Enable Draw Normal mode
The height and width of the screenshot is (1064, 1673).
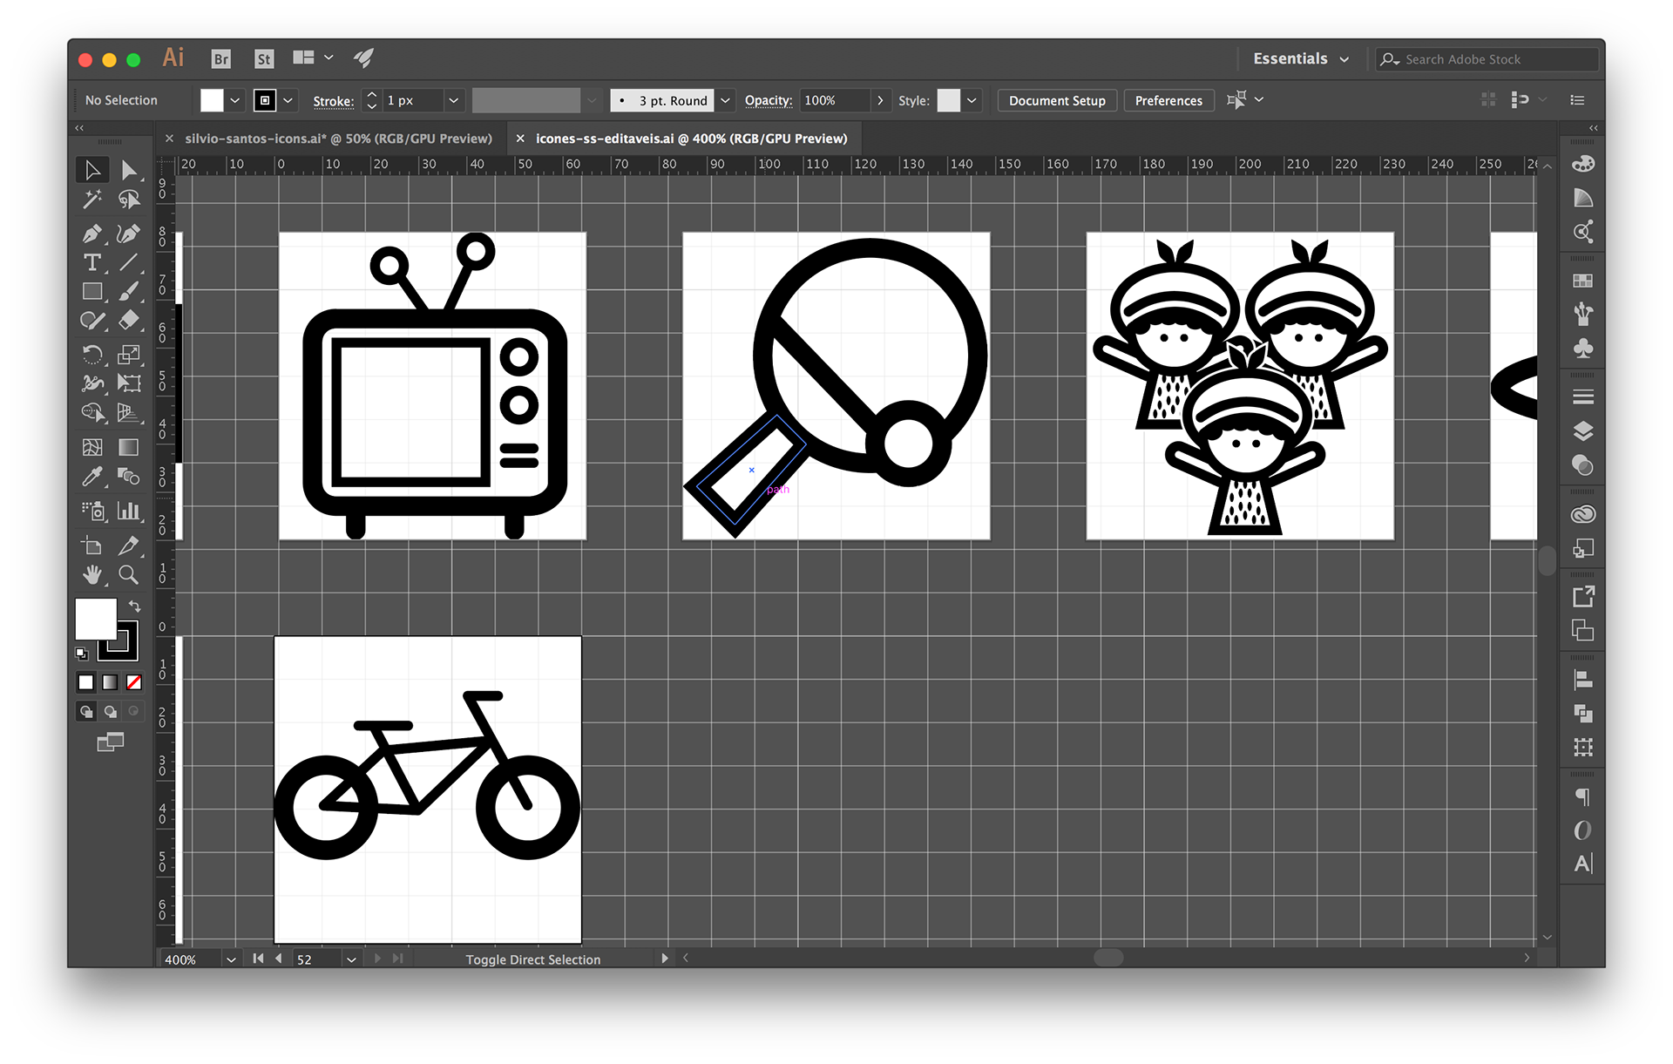[85, 711]
